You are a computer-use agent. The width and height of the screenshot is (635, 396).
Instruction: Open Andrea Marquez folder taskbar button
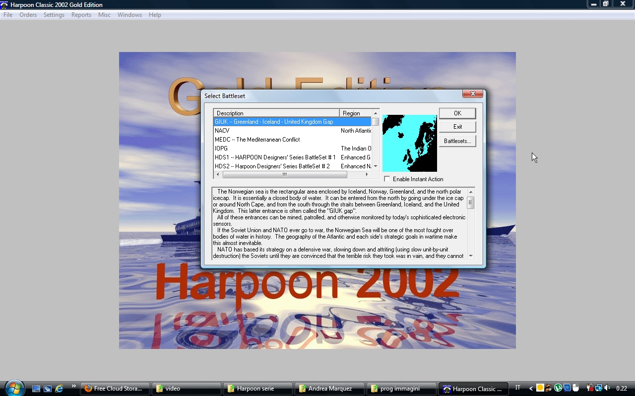(329, 389)
